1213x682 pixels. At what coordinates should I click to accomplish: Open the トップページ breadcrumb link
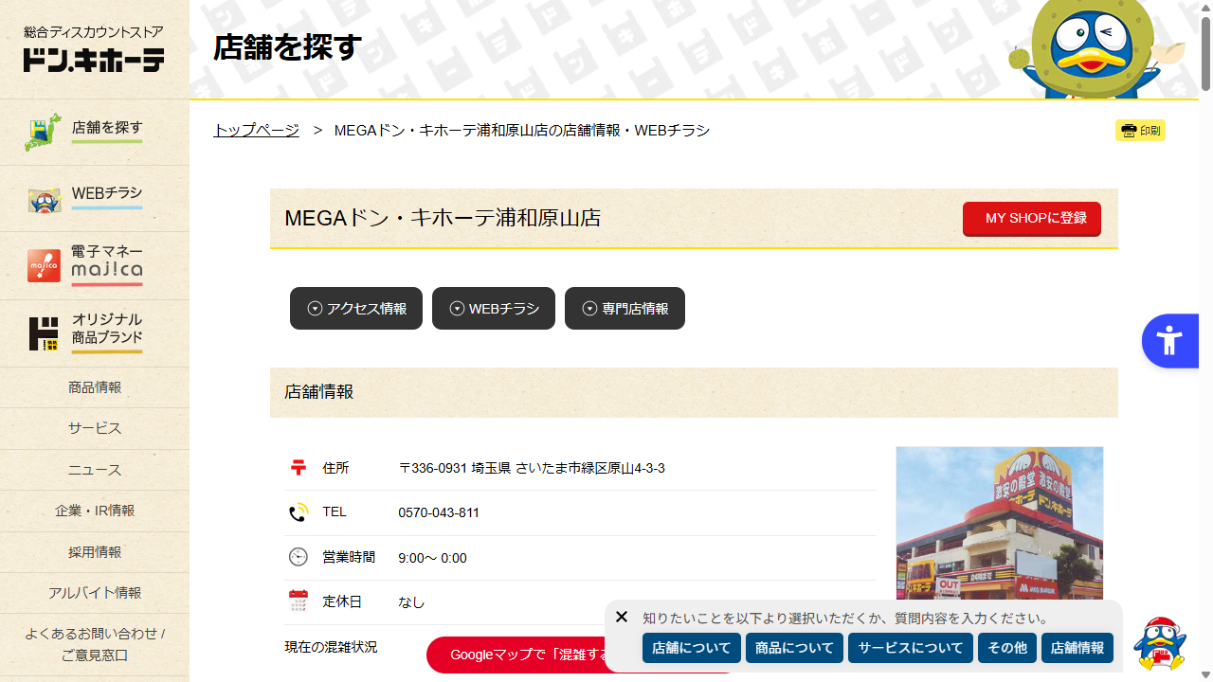(x=255, y=130)
